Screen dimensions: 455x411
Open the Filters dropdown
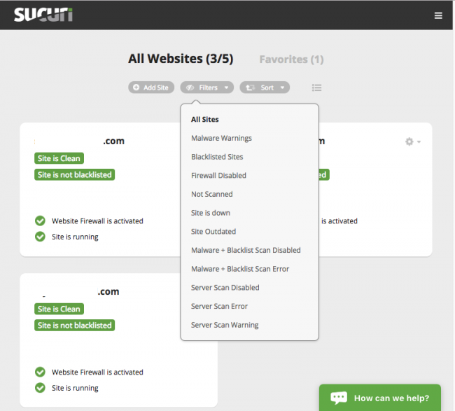(207, 88)
